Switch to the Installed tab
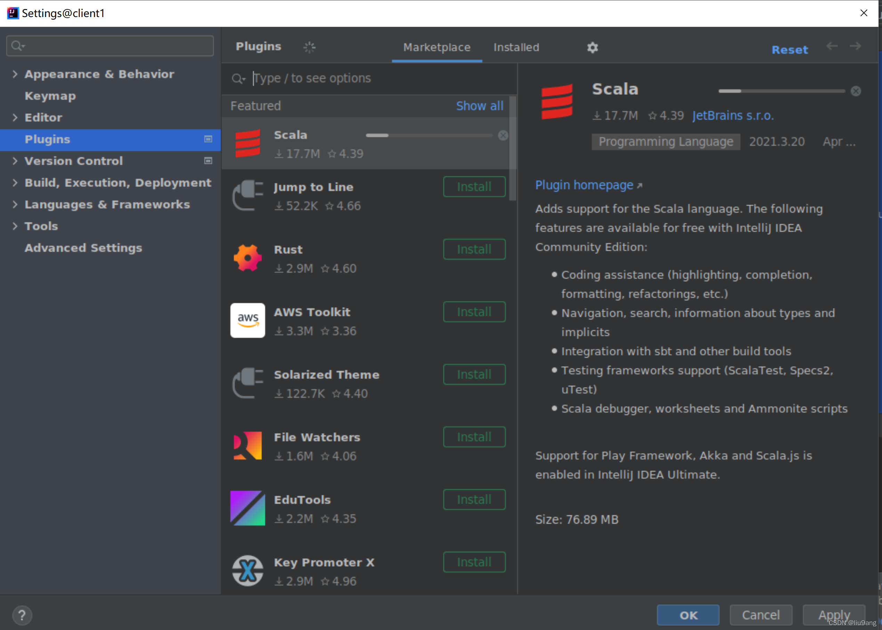 tap(516, 47)
